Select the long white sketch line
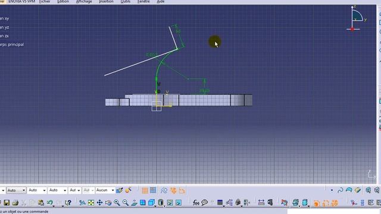Screen dimensions: 381x214 [x=141, y=62]
